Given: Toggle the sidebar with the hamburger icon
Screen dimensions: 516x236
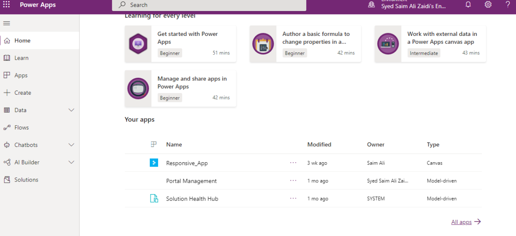Looking at the screenshot, I should pyautogui.click(x=6, y=23).
